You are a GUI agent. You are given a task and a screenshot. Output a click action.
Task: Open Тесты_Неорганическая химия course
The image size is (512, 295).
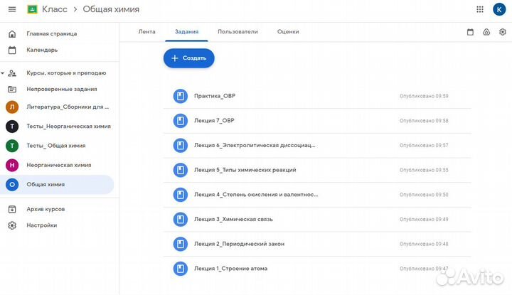(68, 127)
